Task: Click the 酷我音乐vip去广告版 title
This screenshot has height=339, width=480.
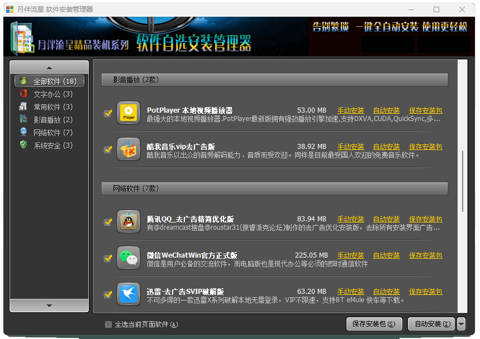Action: [x=180, y=147]
